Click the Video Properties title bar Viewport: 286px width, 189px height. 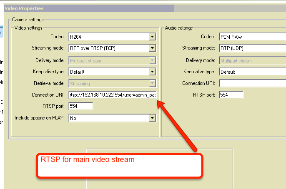coord(83,8)
